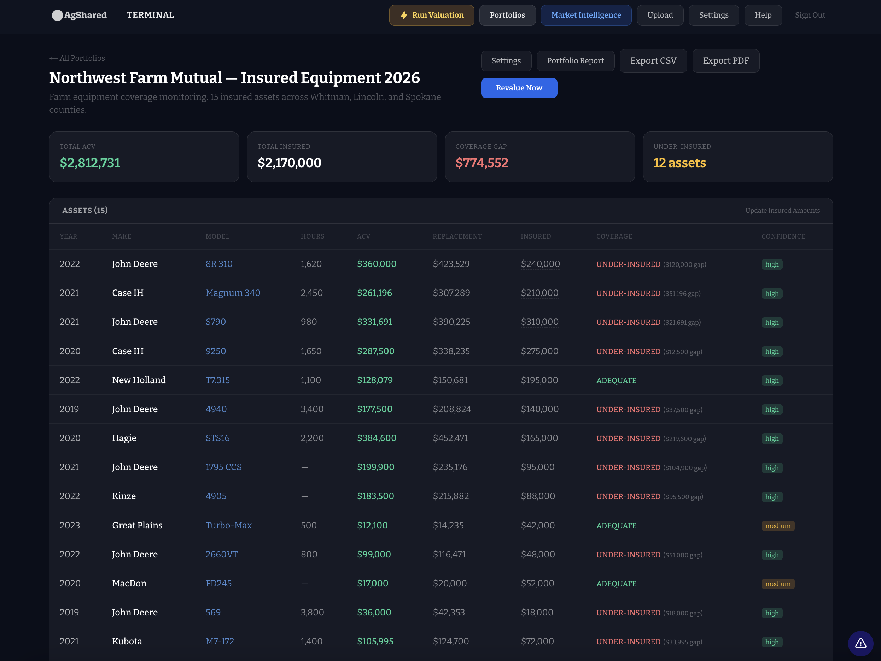Click the MAKE column header
This screenshot has height=661, width=881.
[x=122, y=236]
